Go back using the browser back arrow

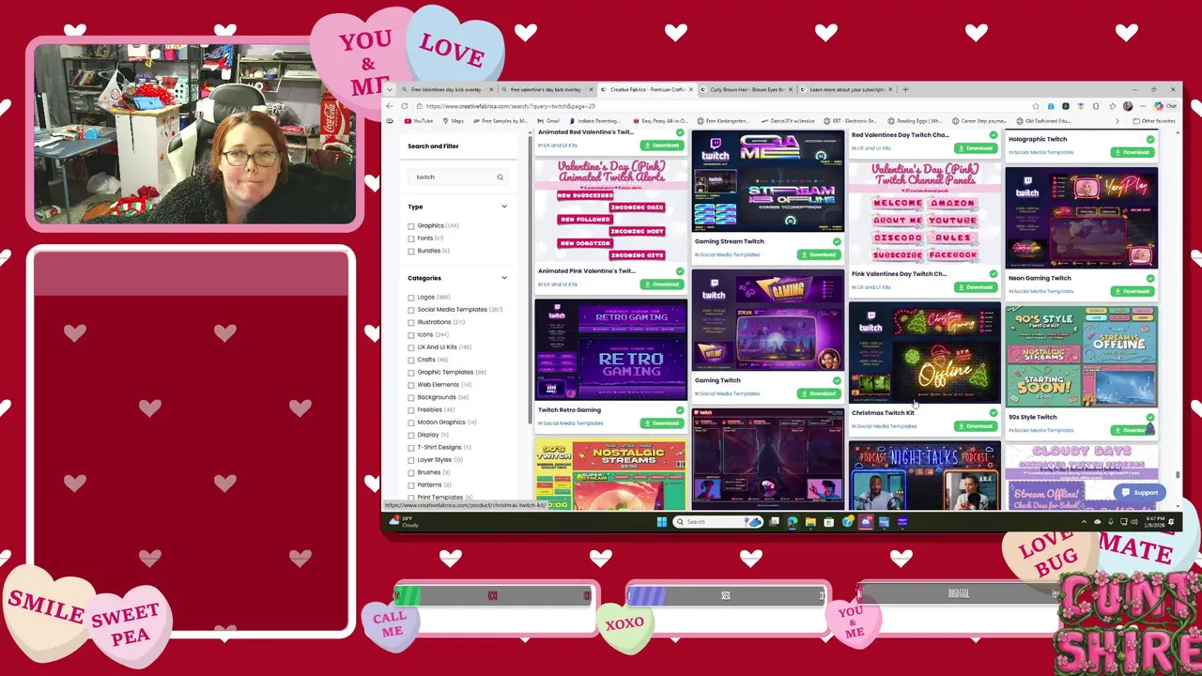(x=391, y=106)
